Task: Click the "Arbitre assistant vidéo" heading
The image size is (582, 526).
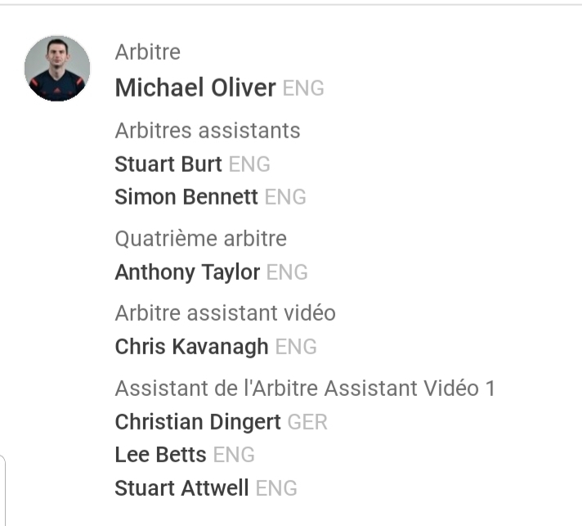Action: [225, 313]
